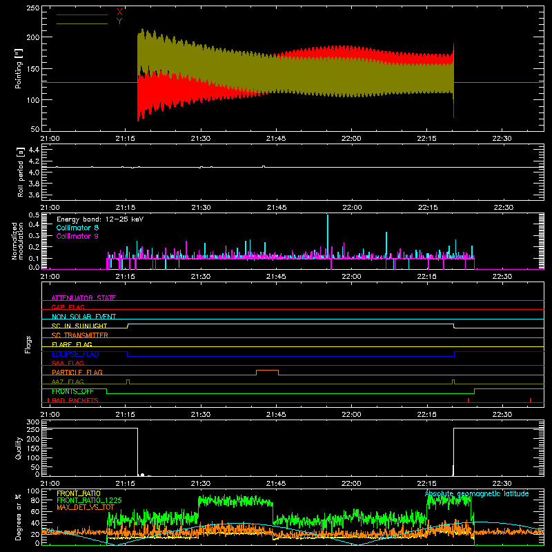This screenshot has width=552, height=552.
Task: Select the "Y" legend label
Action: 119,21
